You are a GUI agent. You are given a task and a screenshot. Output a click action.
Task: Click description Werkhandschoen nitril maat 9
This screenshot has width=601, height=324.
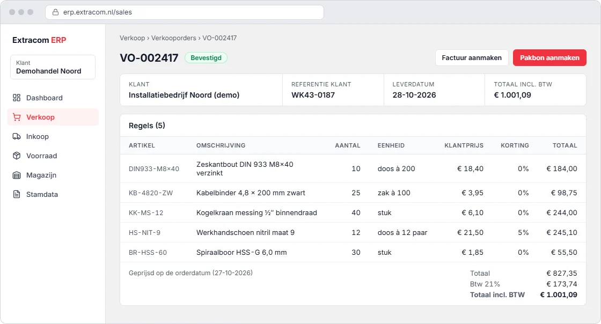[x=245, y=233]
